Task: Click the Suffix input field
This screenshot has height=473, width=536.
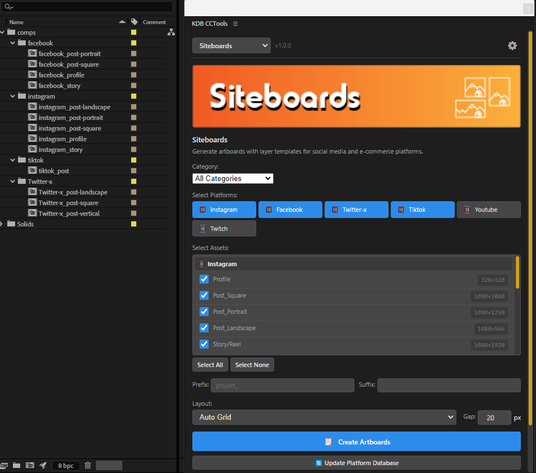Action: (449, 385)
